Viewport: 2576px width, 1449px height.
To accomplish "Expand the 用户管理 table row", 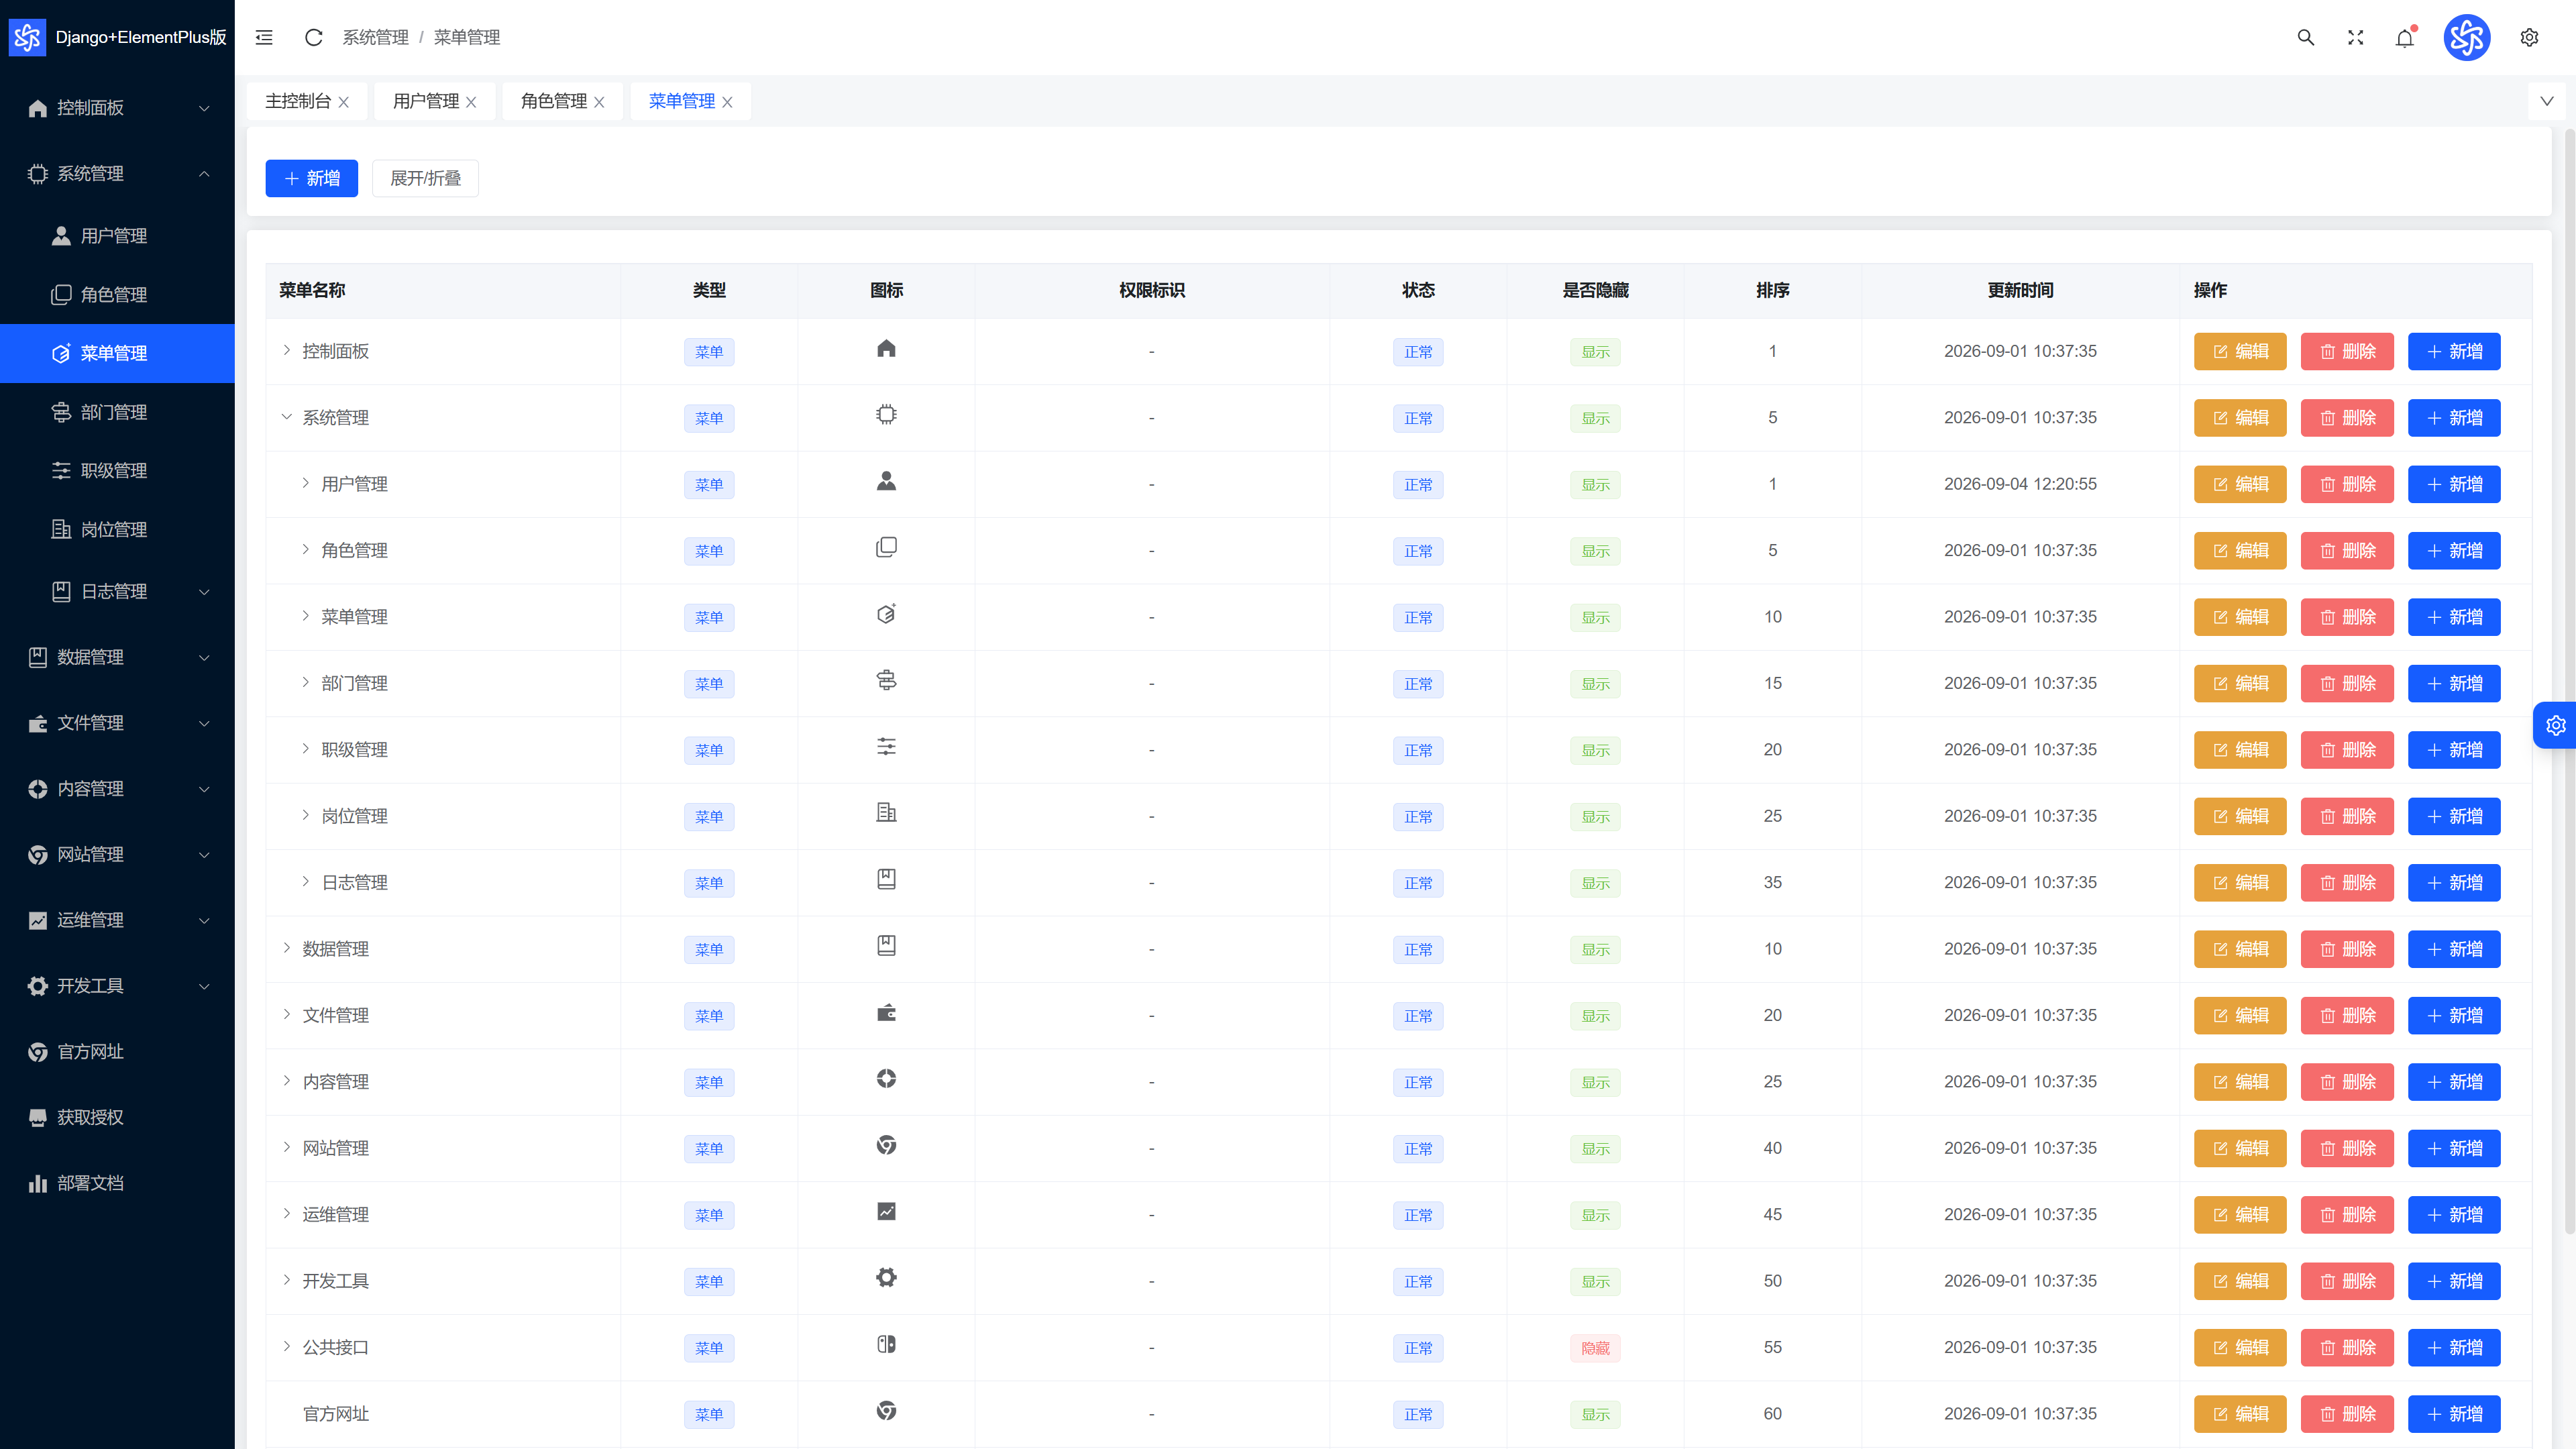I will (x=305, y=483).
